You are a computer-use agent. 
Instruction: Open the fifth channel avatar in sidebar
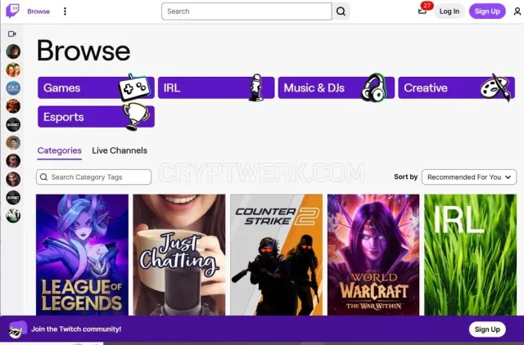click(13, 124)
